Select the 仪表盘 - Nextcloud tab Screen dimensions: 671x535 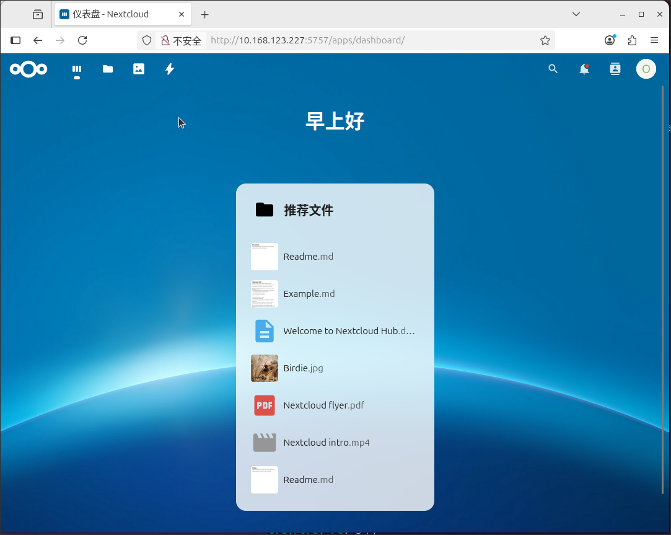(123, 14)
